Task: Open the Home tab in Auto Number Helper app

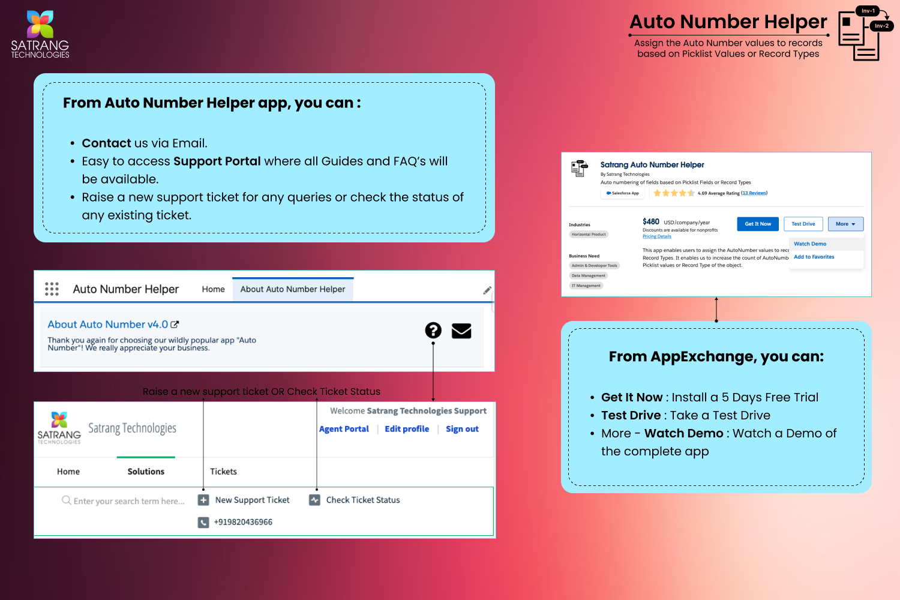Action: 213,289
